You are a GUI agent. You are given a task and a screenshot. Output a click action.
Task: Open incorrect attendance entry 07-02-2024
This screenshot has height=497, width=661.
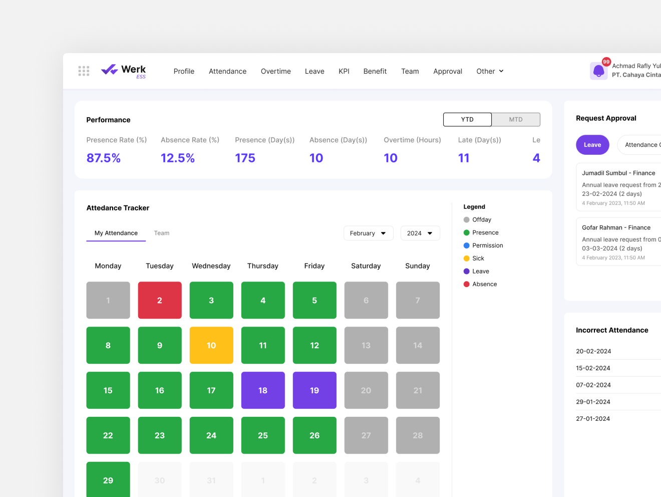click(x=618, y=385)
